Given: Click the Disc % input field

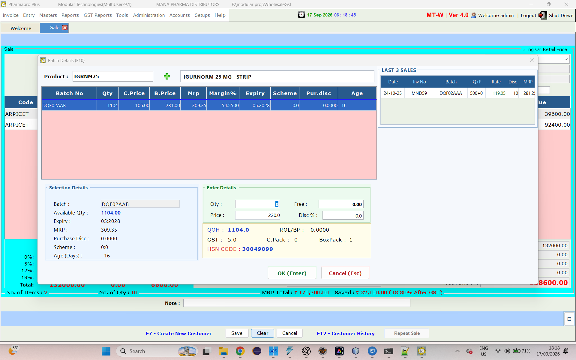Looking at the screenshot, I should click(343, 215).
